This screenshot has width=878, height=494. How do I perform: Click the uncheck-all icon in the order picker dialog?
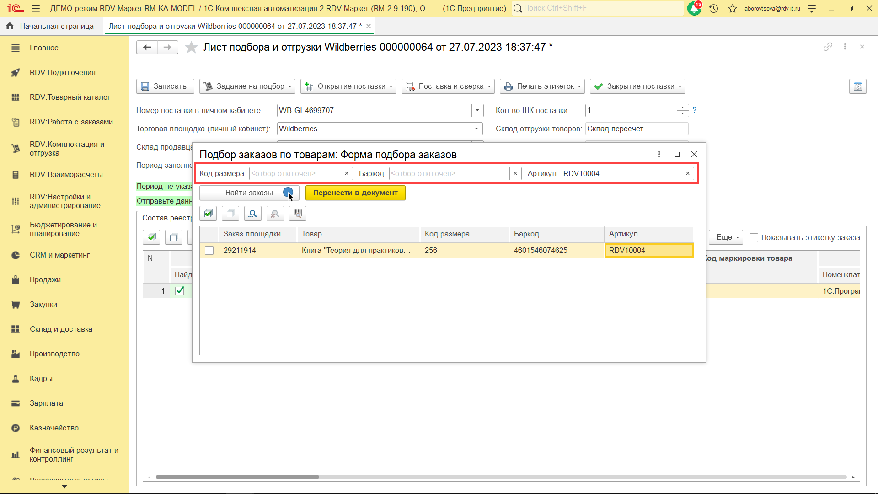click(x=230, y=214)
